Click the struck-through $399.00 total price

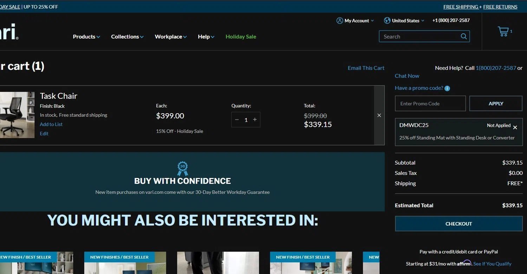coord(315,116)
